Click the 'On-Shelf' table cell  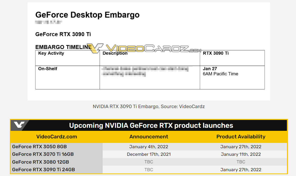48,69
